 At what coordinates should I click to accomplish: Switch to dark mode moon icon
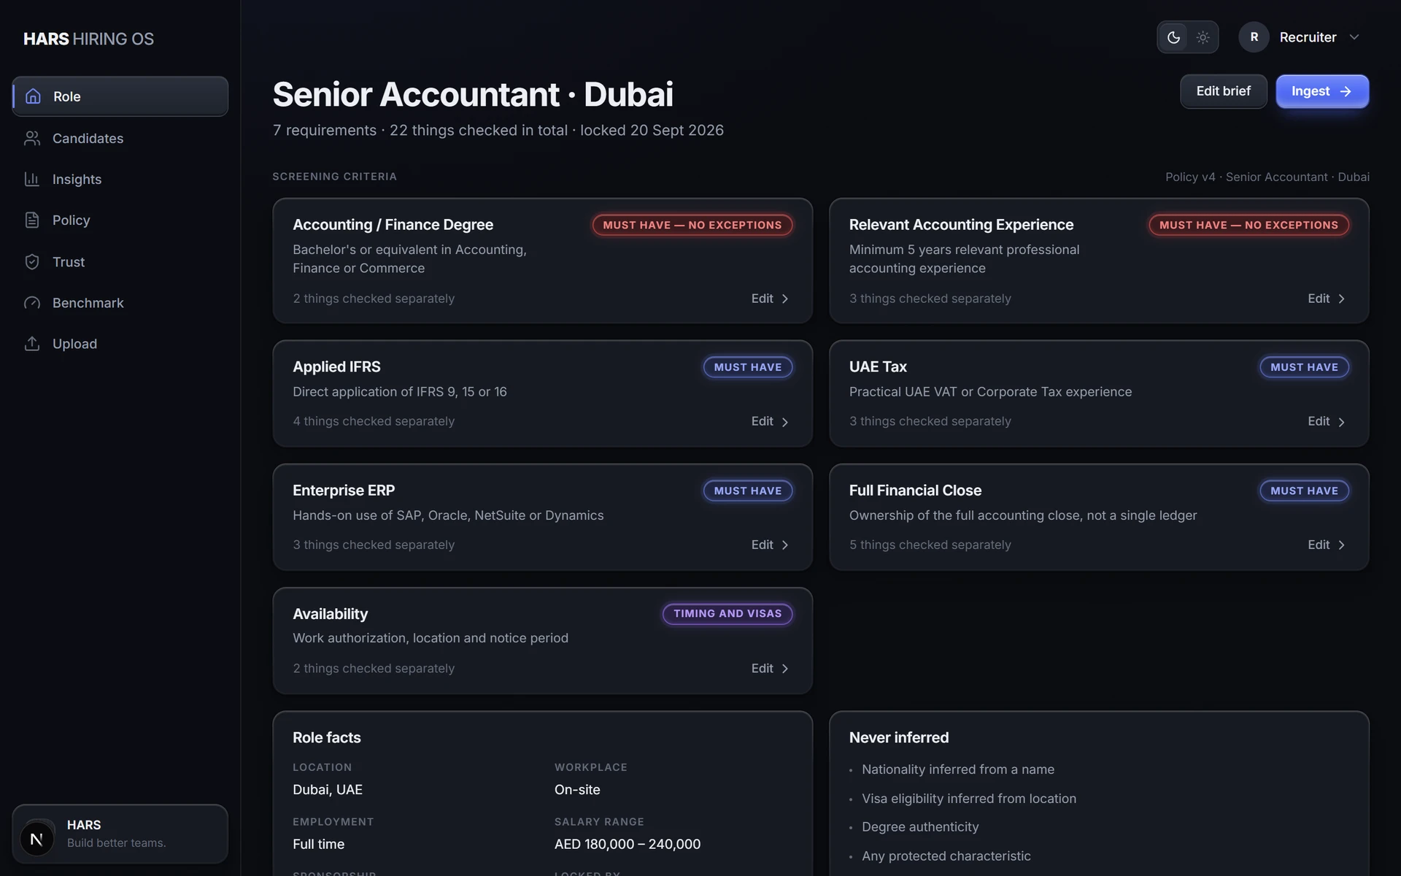click(x=1173, y=37)
